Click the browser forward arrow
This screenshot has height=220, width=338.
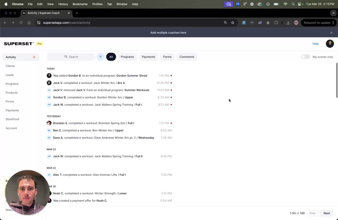click(13, 23)
